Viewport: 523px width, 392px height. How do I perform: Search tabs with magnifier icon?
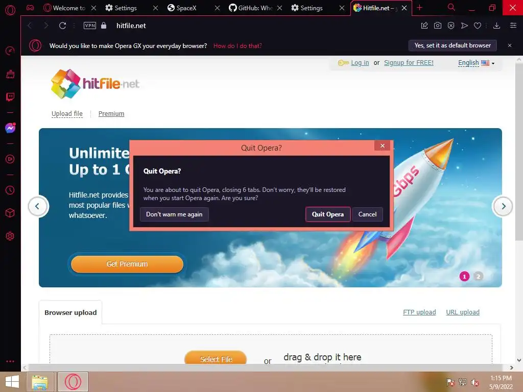tap(451, 7)
